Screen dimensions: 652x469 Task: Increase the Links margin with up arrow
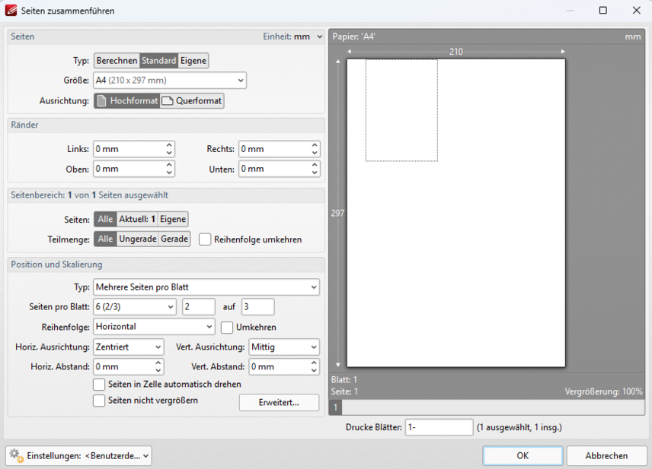point(169,145)
